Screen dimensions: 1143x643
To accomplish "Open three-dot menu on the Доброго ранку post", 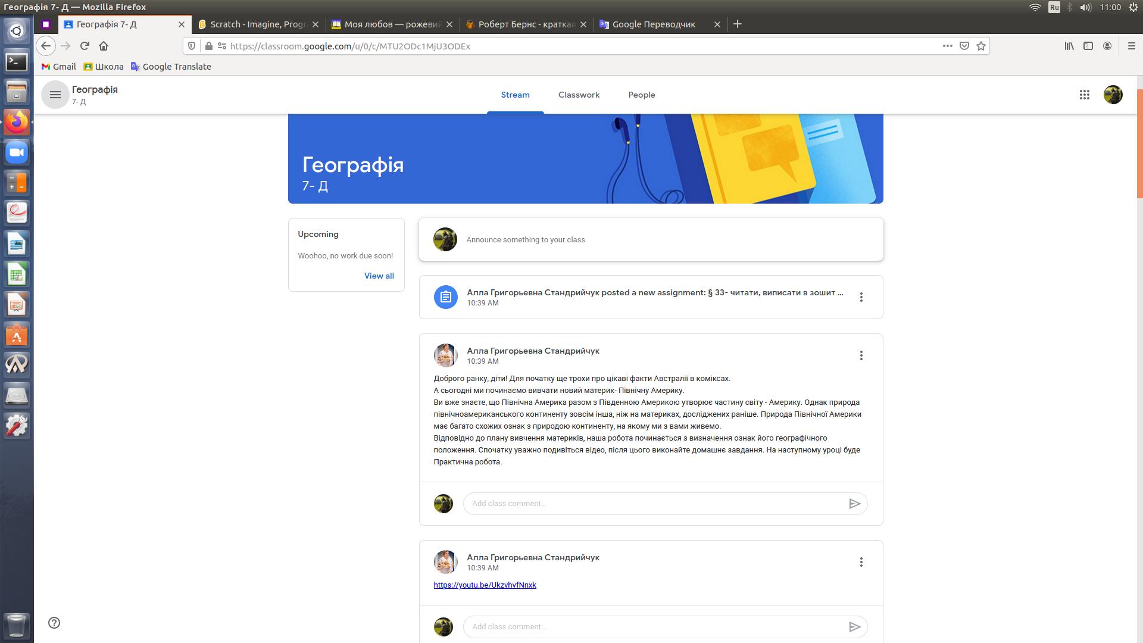I will point(861,355).
